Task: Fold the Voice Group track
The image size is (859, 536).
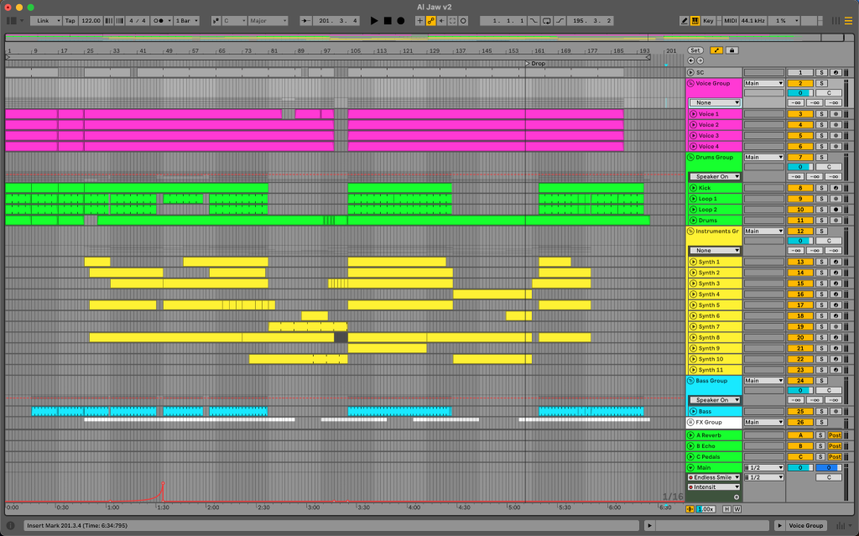Action: (691, 83)
